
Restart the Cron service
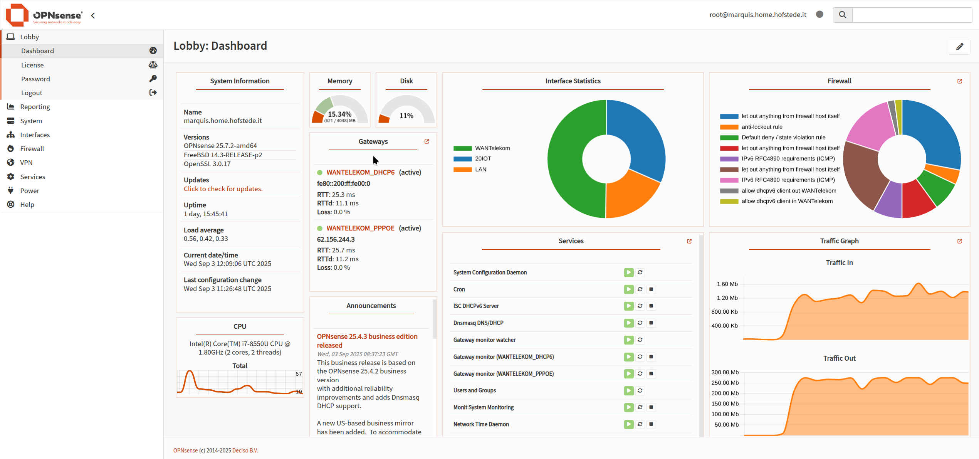click(640, 289)
